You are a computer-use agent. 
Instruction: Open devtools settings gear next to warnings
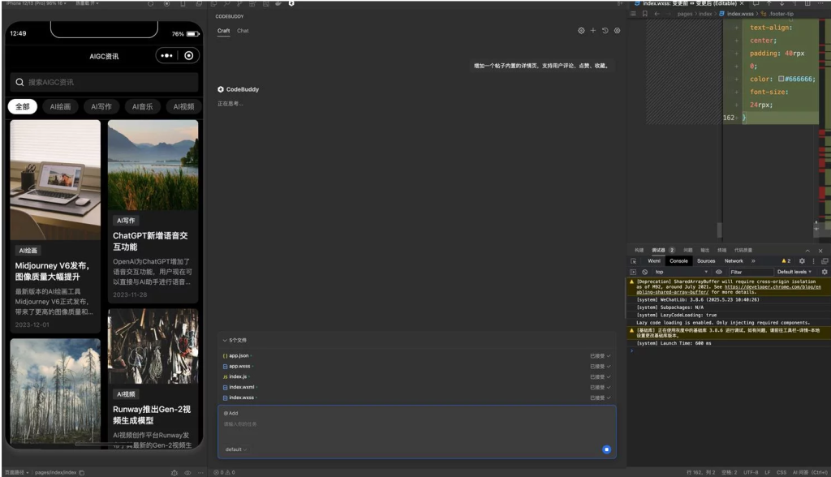[802, 260]
